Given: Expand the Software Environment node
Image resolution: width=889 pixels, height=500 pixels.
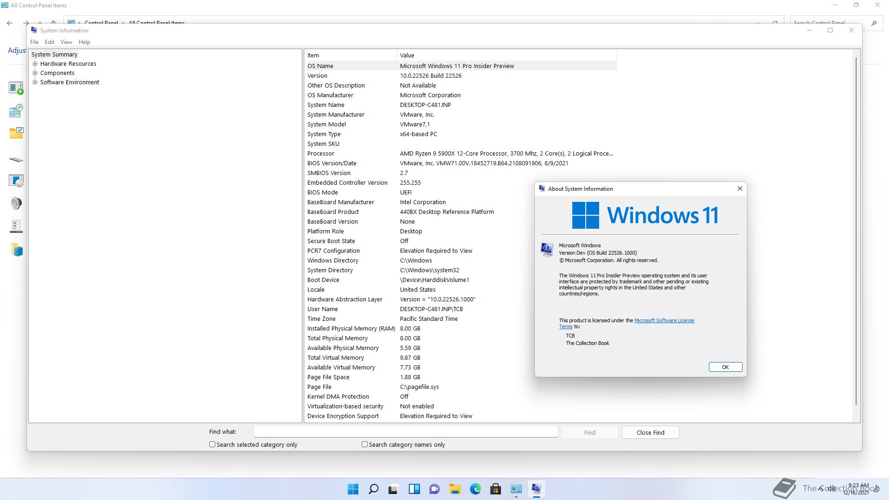Looking at the screenshot, I should [35, 82].
